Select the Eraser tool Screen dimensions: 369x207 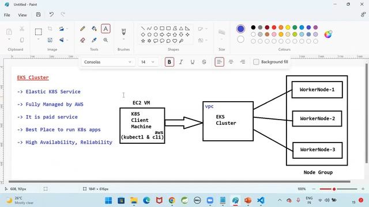click(x=82, y=40)
